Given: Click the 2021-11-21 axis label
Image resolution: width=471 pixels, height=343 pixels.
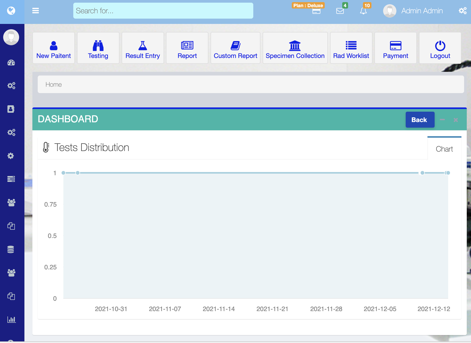Looking at the screenshot, I should [x=272, y=309].
